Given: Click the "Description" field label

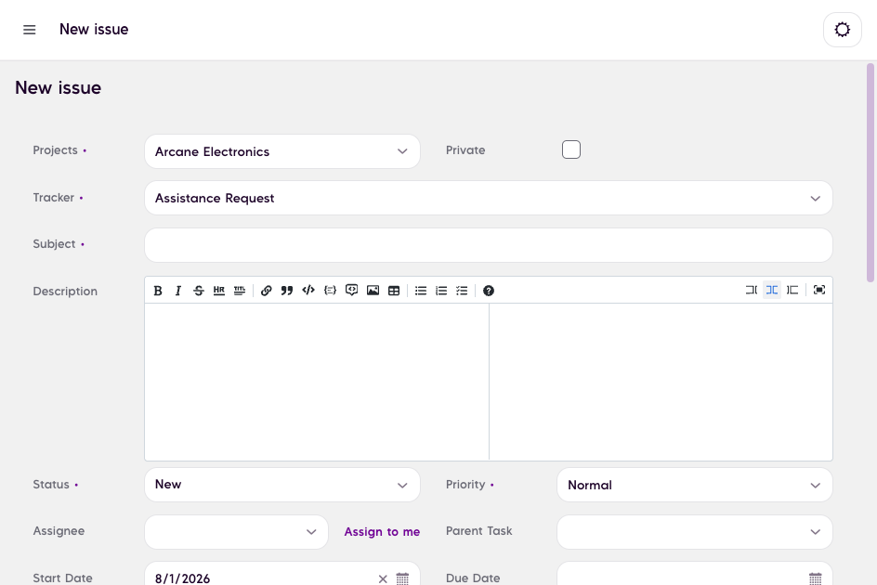Looking at the screenshot, I should point(65,292).
